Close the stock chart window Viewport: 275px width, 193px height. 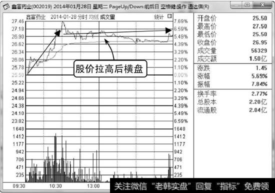click(262, 5)
